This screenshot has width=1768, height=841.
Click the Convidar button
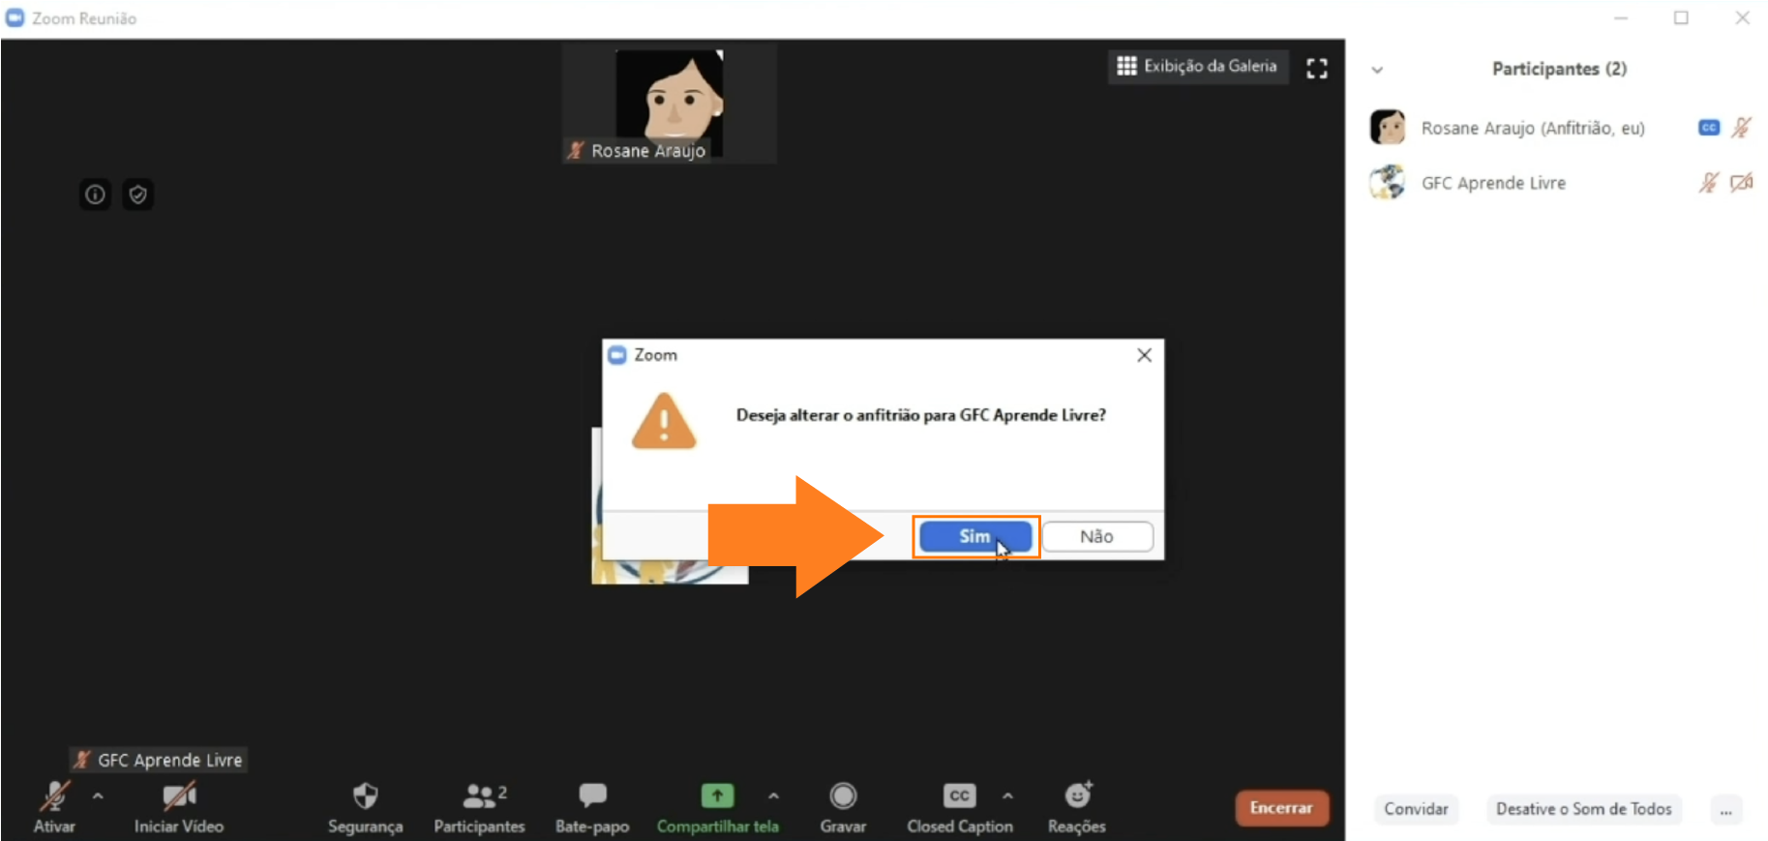pyautogui.click(x=1416, y=809)
